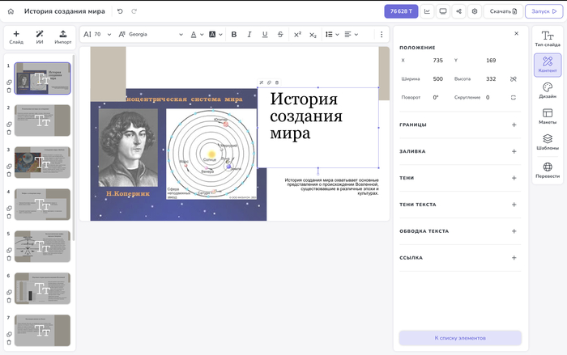The width and height of the screenshot is (567, 355).
Task: Click the 76628 T token balance button
Action: tap(401, 11)
